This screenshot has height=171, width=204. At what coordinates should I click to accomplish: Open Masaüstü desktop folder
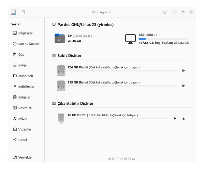coord(23,76)
